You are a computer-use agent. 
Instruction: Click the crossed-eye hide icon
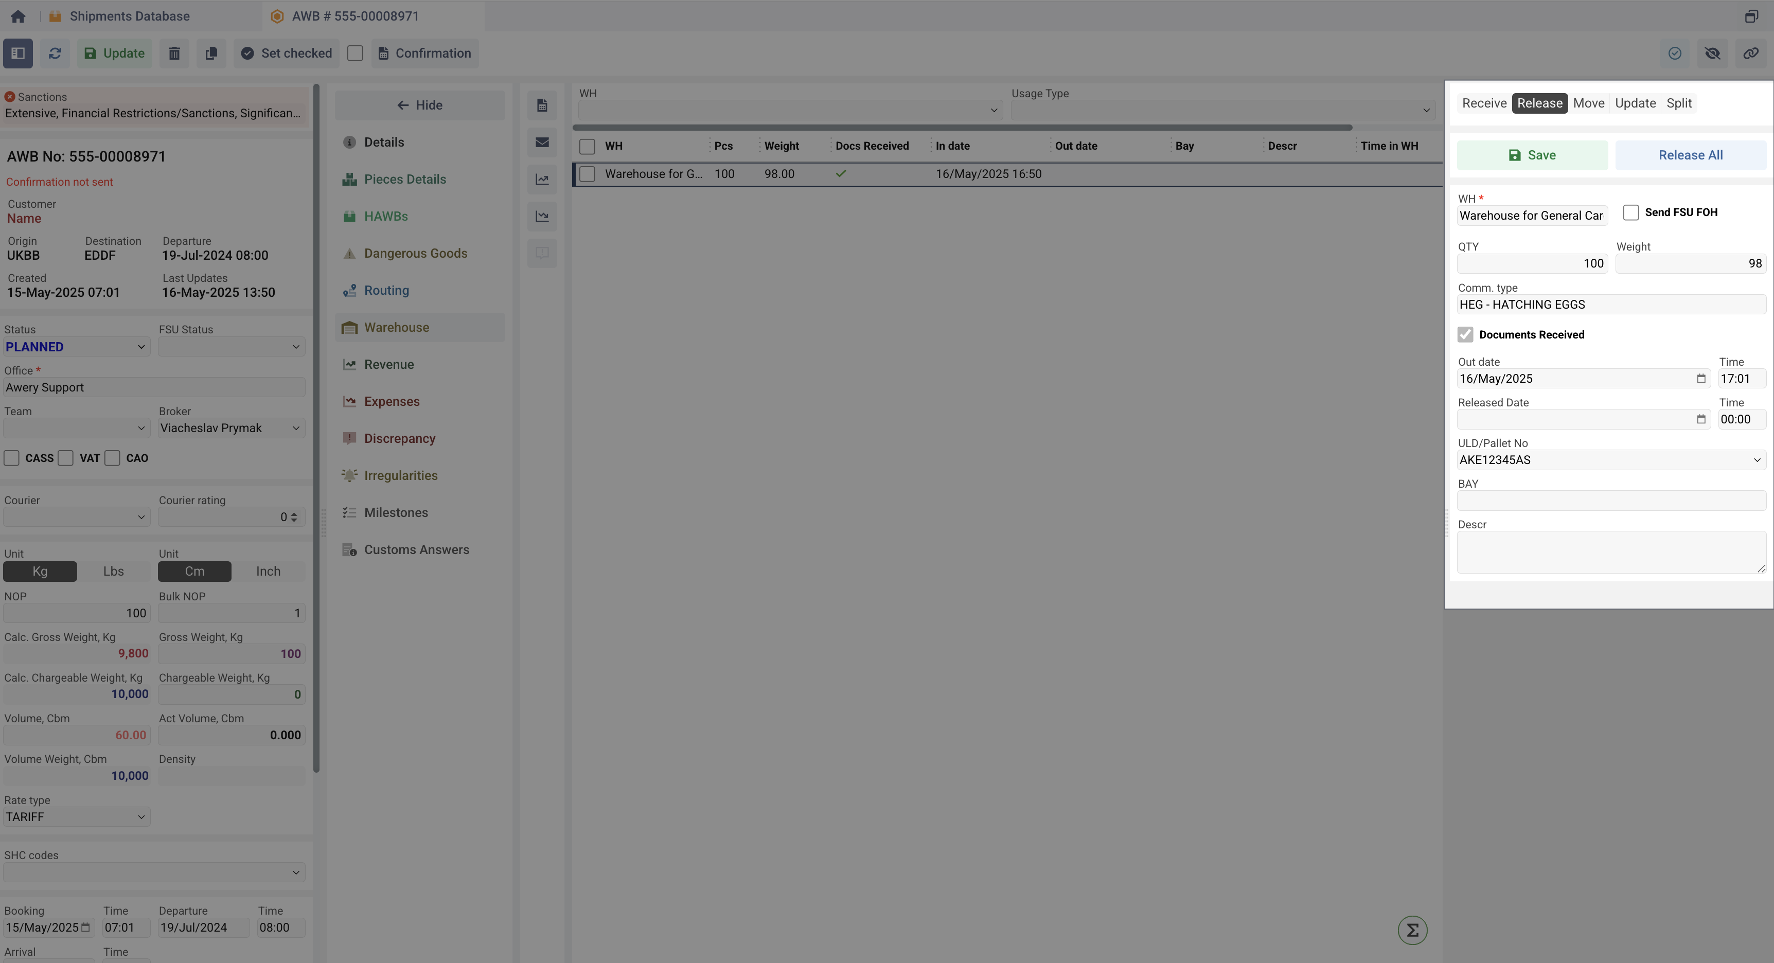click(1712, 53)
